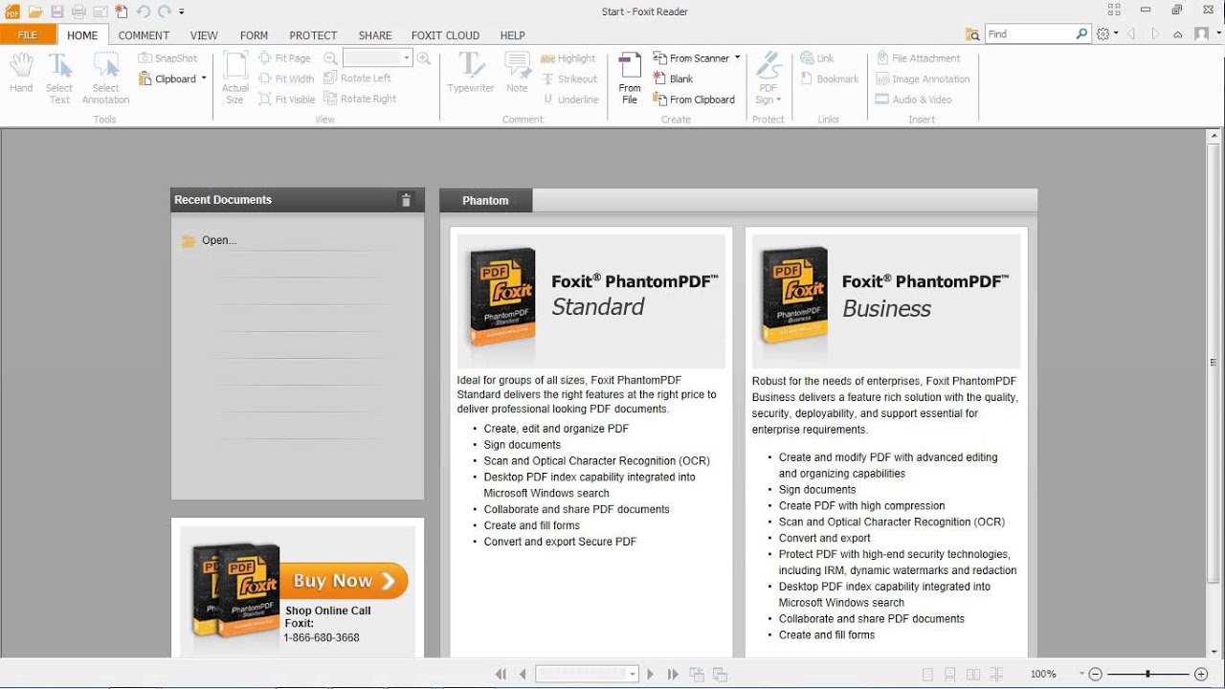Switch to the SHARE ribbon tab
The height and width of the screenshot is (689, 1225).
375,35
